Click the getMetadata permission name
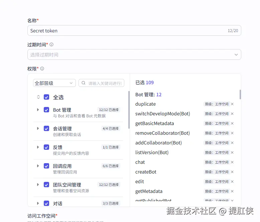This screenshot has height=222, width=260. [x=149, y=191]
